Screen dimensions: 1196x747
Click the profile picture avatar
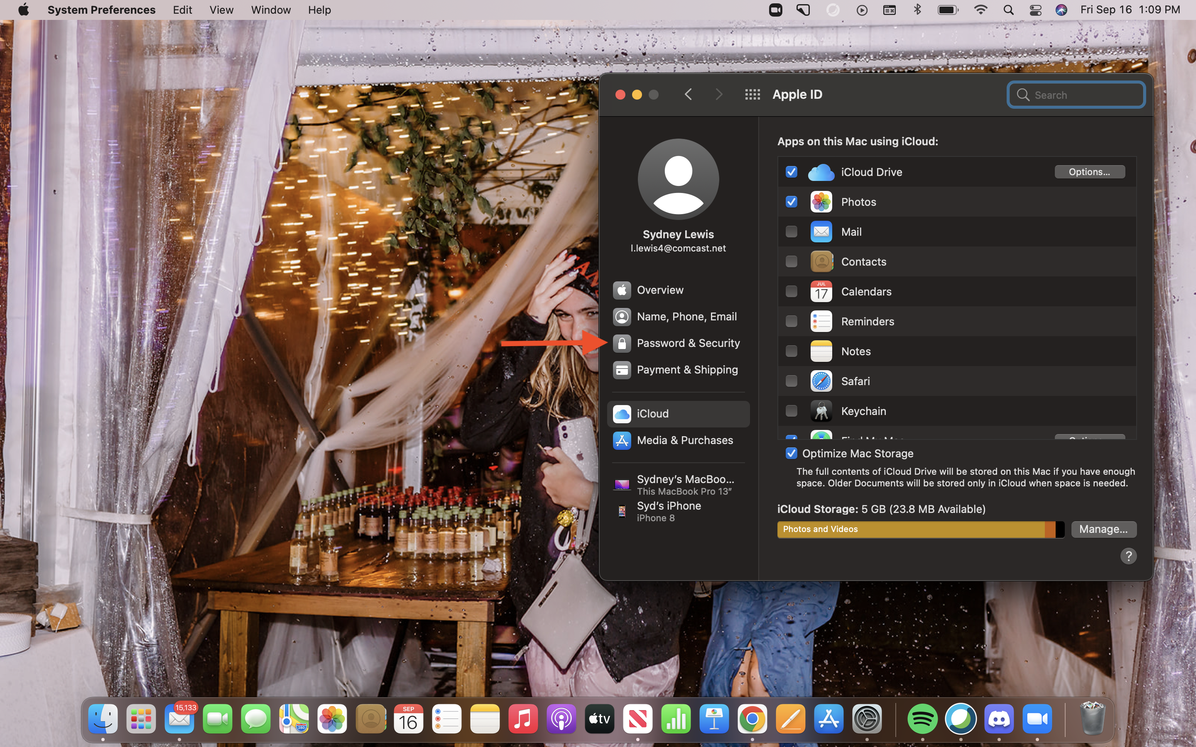tap(678, 179)
